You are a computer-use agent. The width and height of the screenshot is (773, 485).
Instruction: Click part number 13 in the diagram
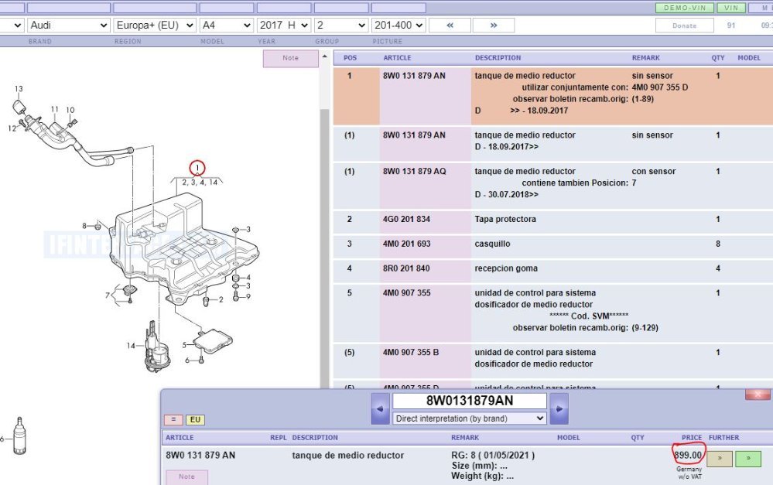(x=19, y=89)
